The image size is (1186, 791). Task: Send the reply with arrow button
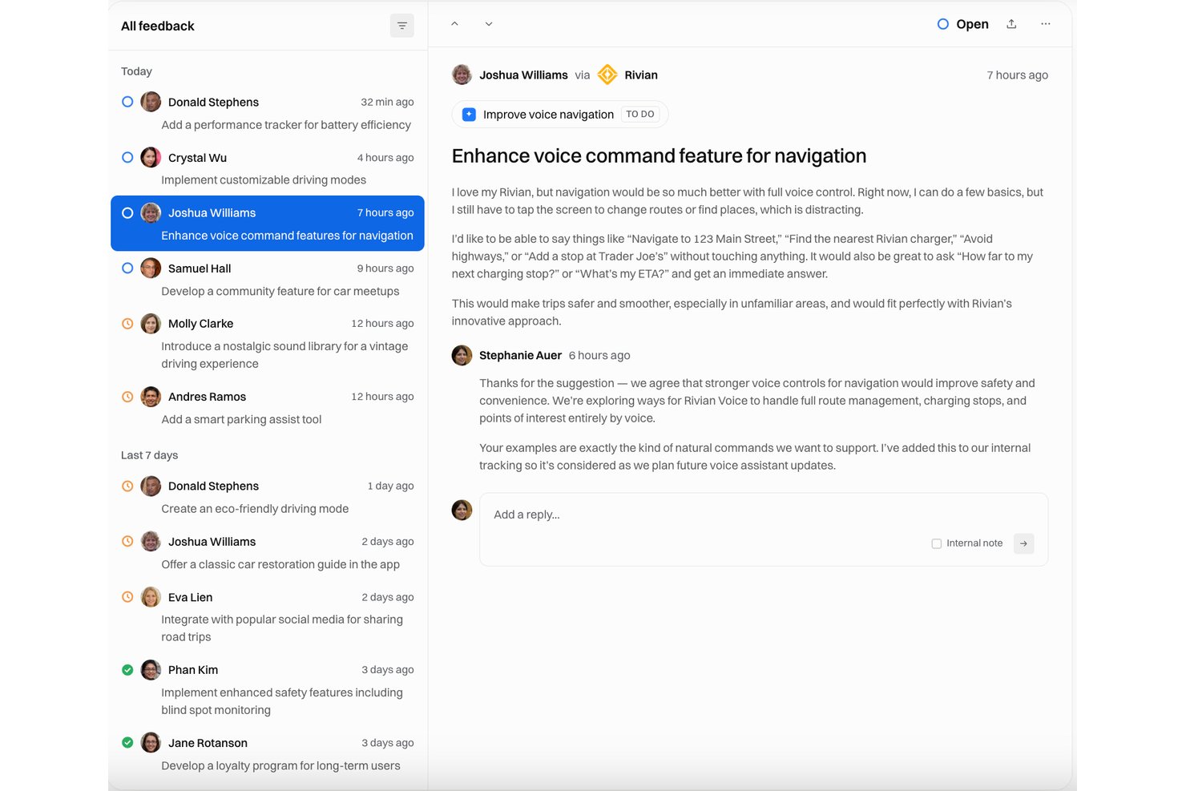(1023, 543)
